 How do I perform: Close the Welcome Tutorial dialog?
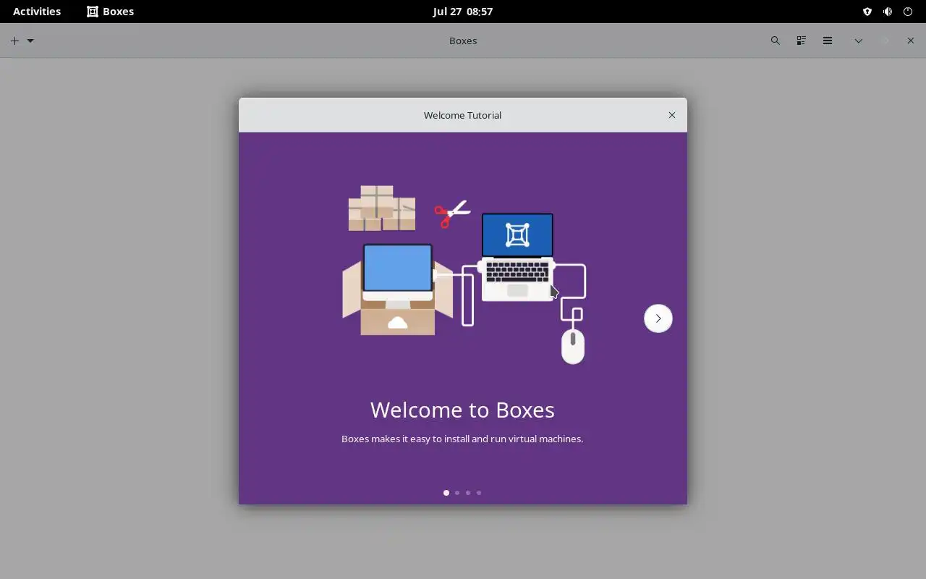click(672, 115)
